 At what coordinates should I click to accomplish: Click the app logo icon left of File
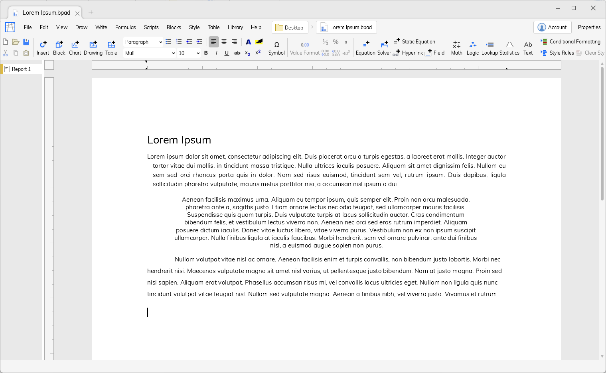tap(10, 27)
